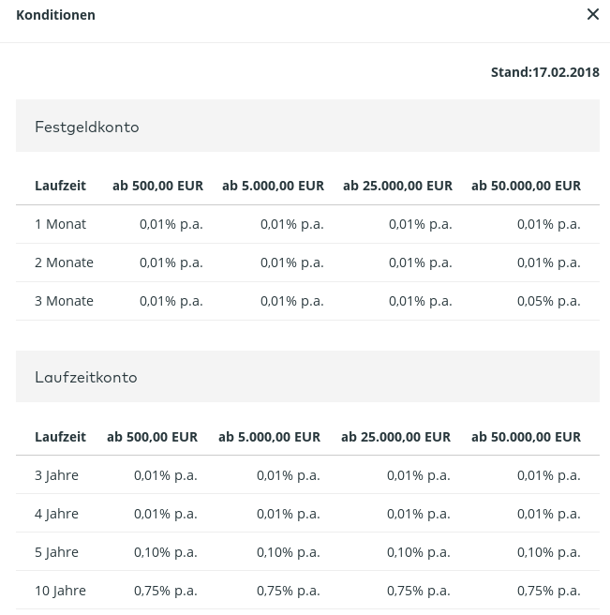Viewport: 610px width, 615px height.
Task: Click ab 50.000,00 EUR header under Laufzeitkonto
Action: coord(526,436)
